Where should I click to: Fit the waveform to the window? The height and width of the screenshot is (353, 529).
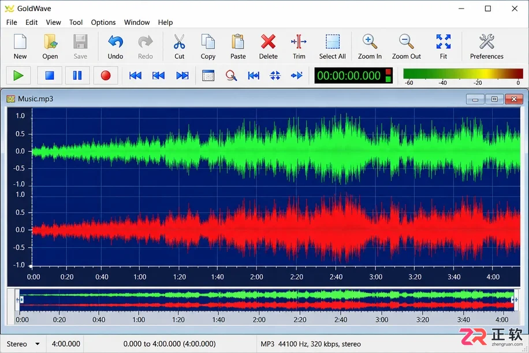click(x=444, y=47)
